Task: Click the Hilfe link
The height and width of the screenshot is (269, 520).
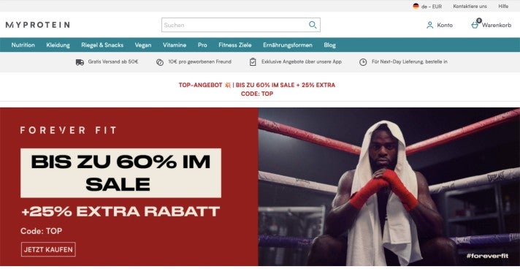Action: click(x=503, y=7)
